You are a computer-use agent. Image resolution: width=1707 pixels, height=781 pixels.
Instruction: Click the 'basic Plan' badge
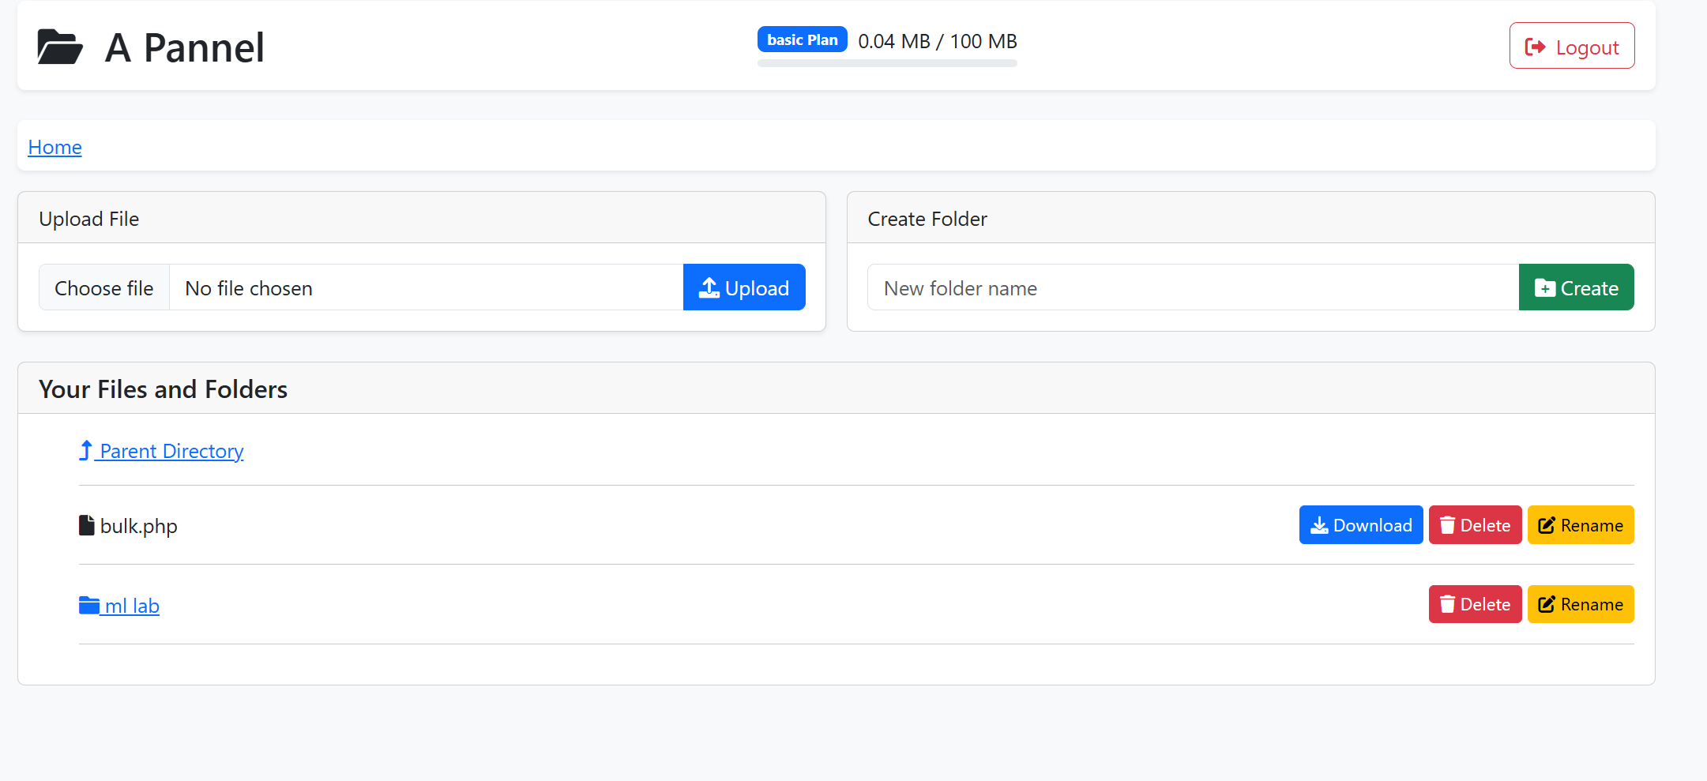(x=802, y=39)
